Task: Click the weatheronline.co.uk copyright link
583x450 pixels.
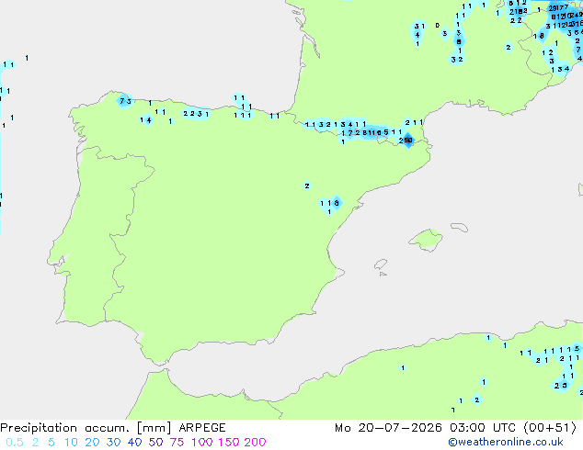Action: [506, 442]
